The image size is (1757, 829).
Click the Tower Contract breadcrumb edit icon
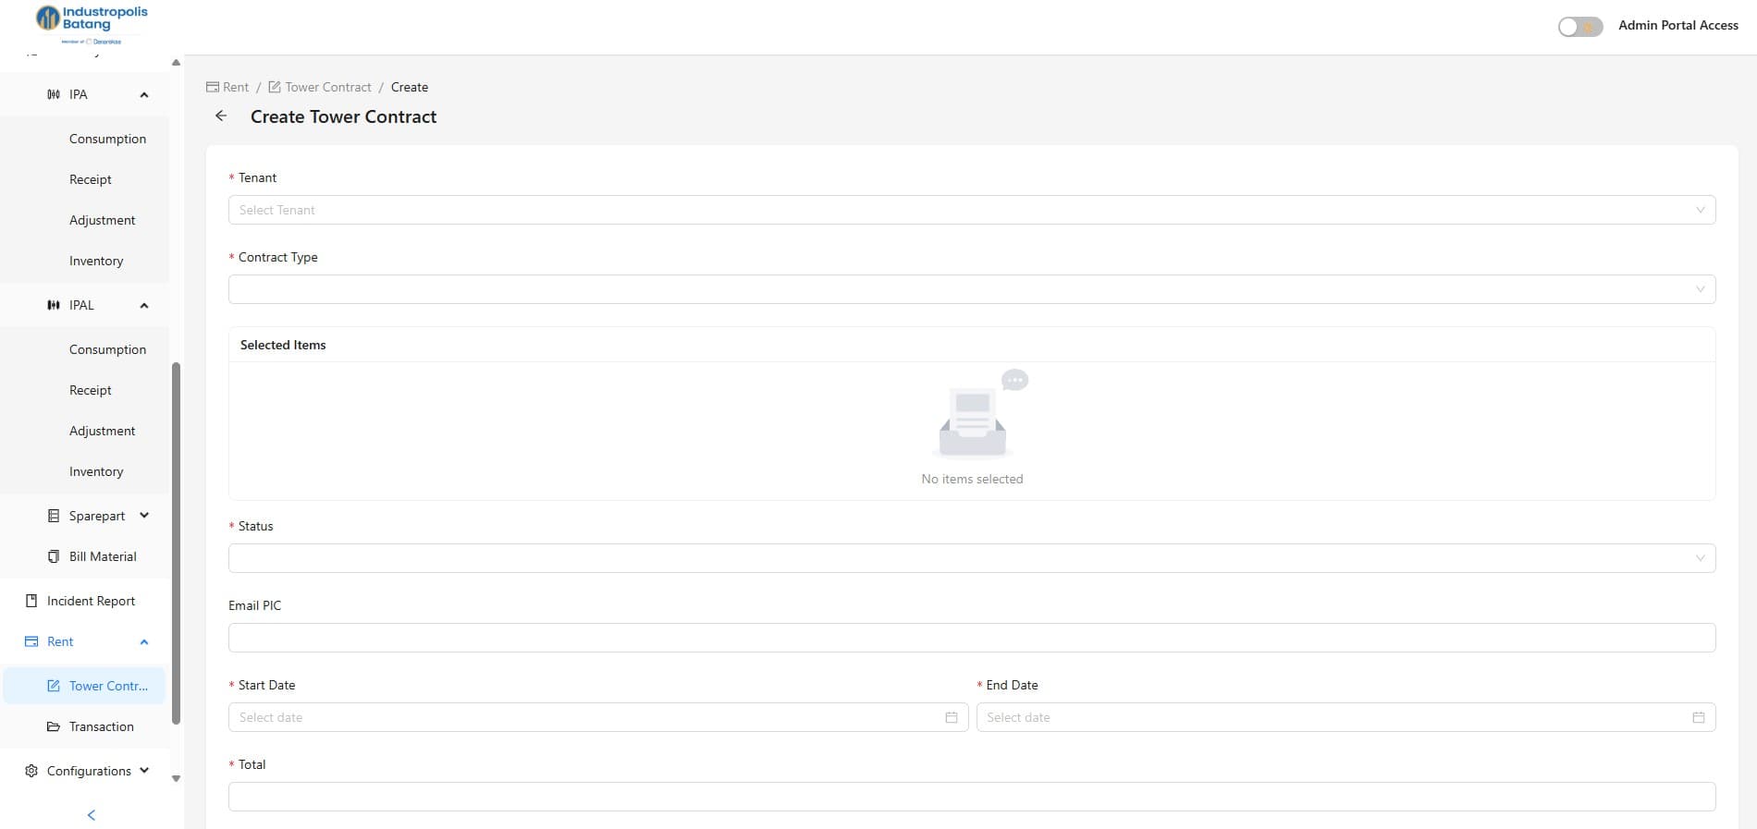pyautogui.click(x=275, y=87)
